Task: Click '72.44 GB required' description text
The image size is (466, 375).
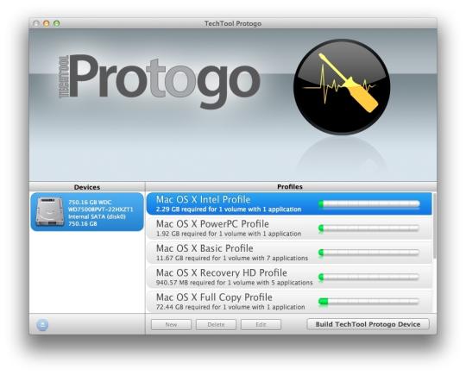Action: click(230, 307)
